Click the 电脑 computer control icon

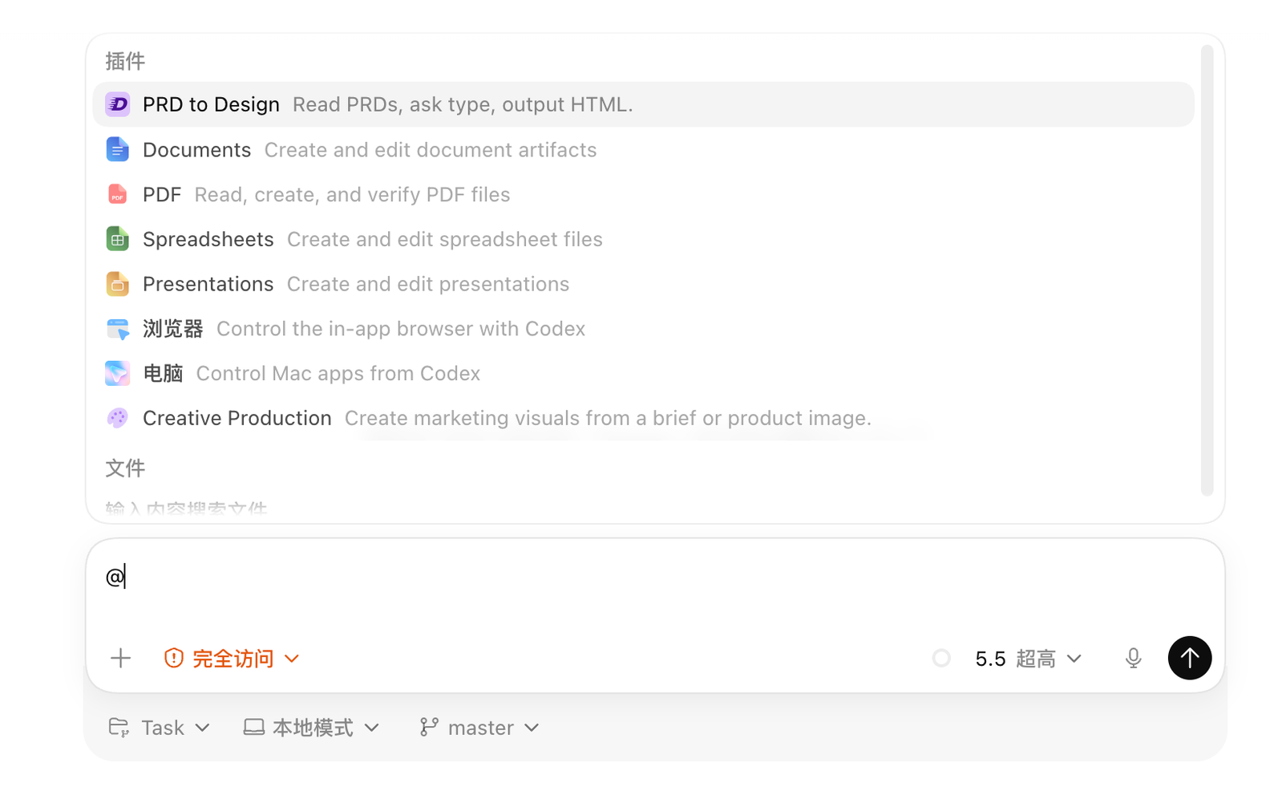coord(118,373)
